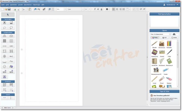Create a new blank worksheet
Screen dimensions: 182x111
3,9
